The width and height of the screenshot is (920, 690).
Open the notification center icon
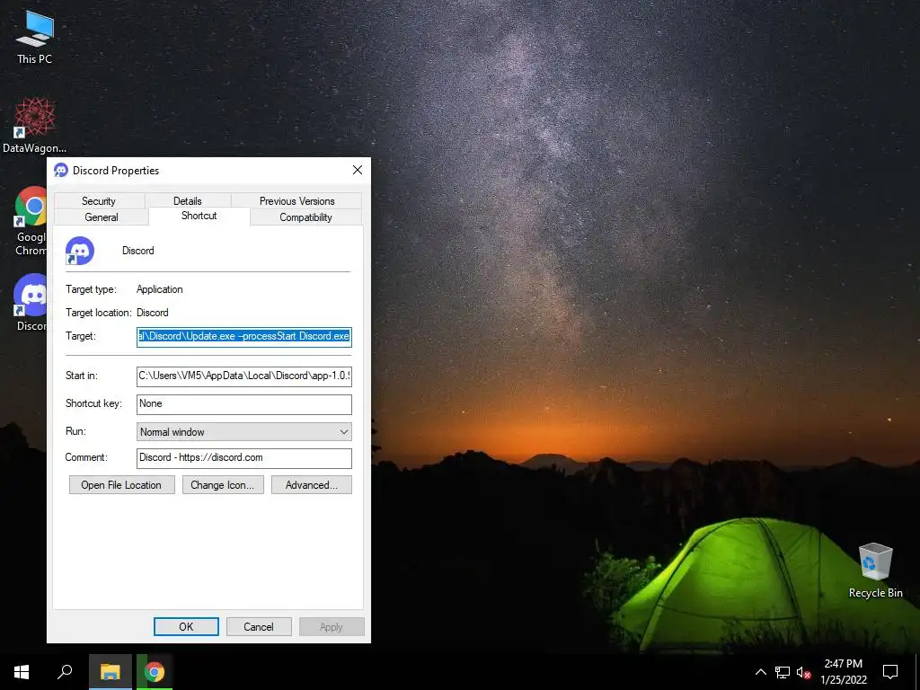pos(890,672)
